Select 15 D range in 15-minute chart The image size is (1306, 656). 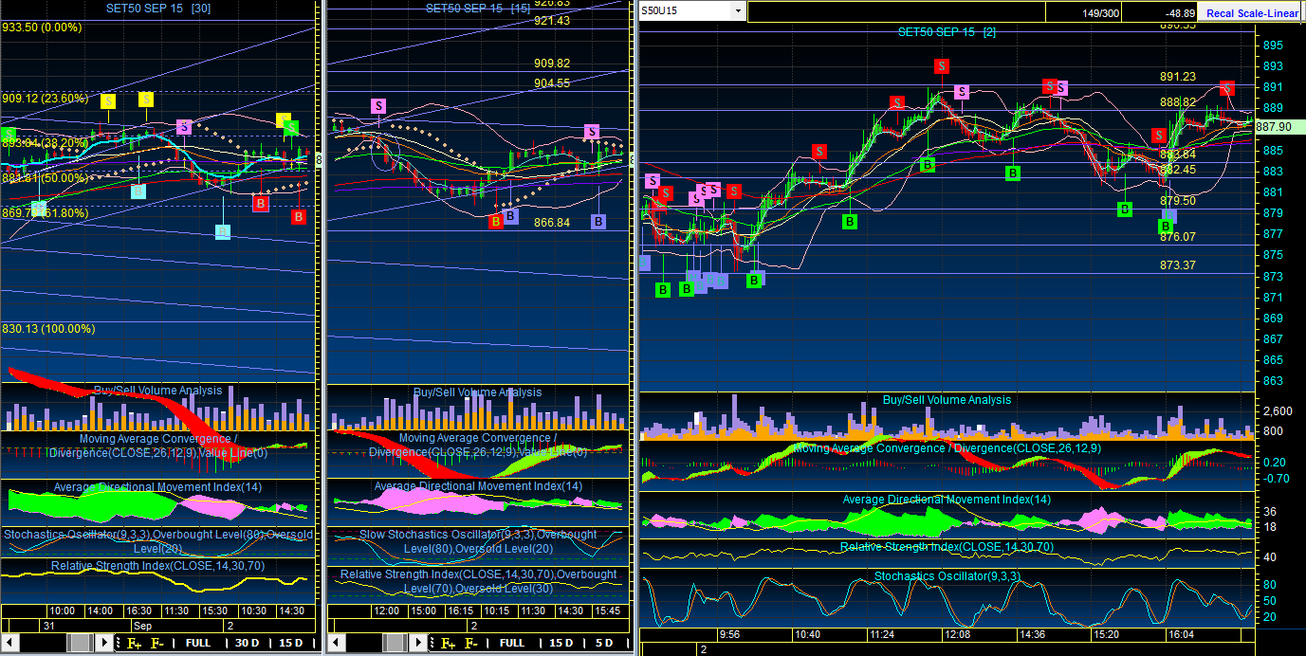[561, 643]
